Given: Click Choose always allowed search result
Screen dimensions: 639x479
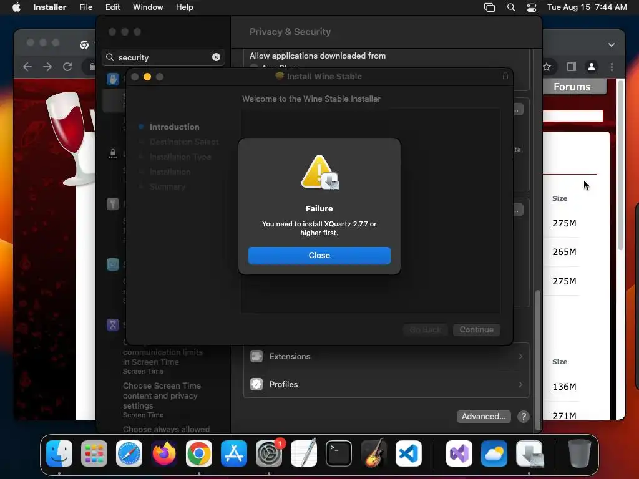Looking at the screenshot, I should 166,429.
